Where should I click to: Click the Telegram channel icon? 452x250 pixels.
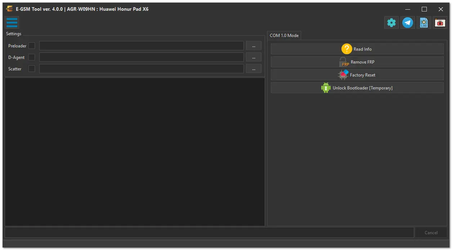coord(408,23)
